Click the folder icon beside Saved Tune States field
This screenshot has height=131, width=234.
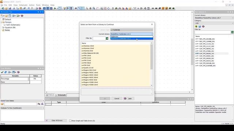tap(2, 104)
